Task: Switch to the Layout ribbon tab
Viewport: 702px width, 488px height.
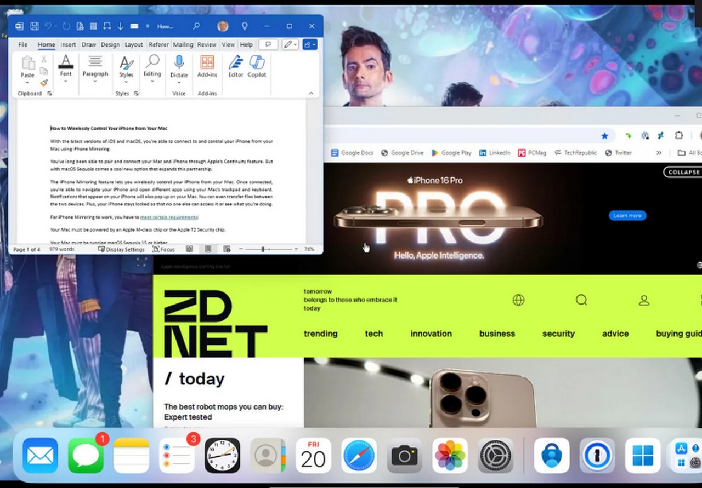Action: click(134, 45)
